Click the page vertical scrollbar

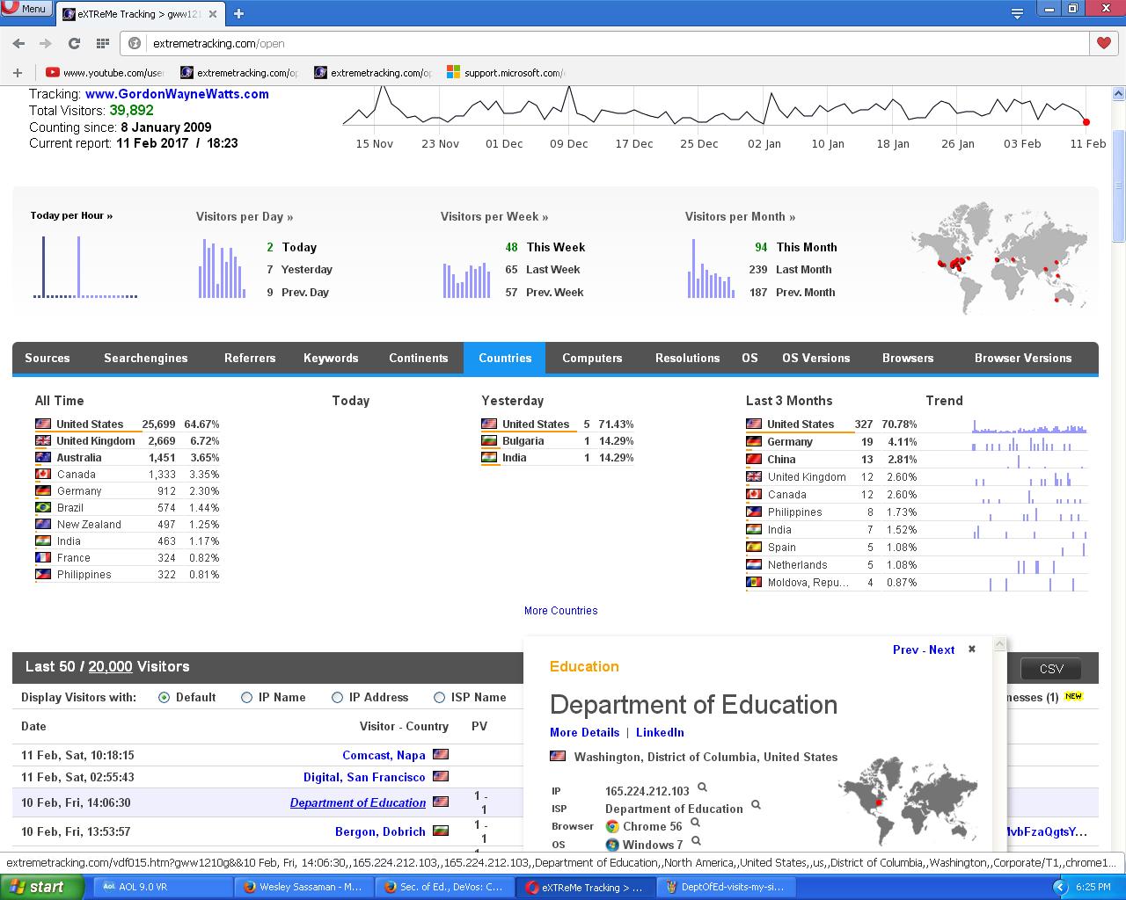[x=1119, y=186]
